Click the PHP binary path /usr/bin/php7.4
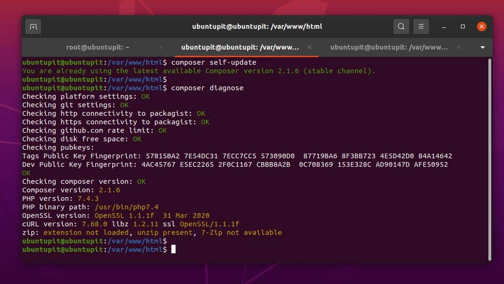This screenshot has height=284, width=504. pos(127,207)
